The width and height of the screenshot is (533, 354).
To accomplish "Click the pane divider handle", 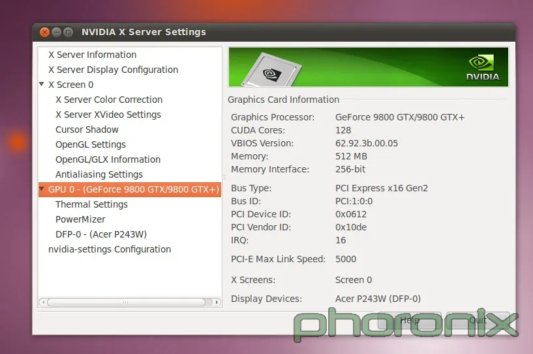I will click(224, 177).
